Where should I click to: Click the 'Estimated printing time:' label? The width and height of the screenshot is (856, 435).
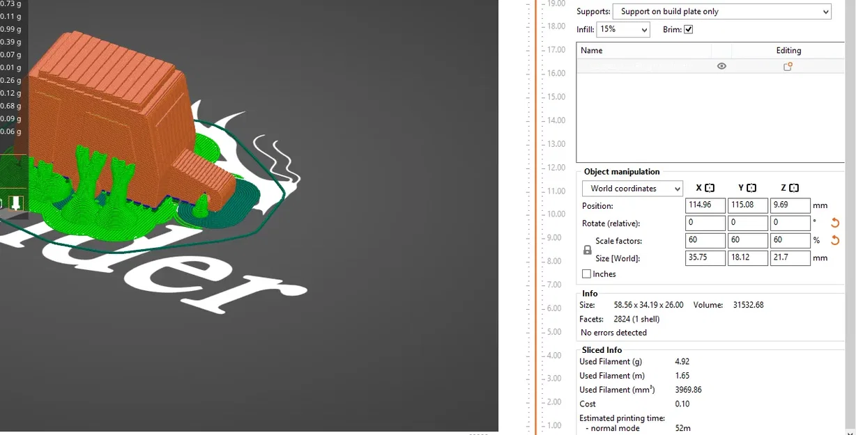[x=622, y=418]
